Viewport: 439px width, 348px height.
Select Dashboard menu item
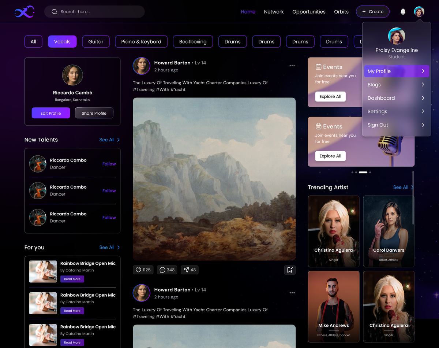[x=397, y=98]
